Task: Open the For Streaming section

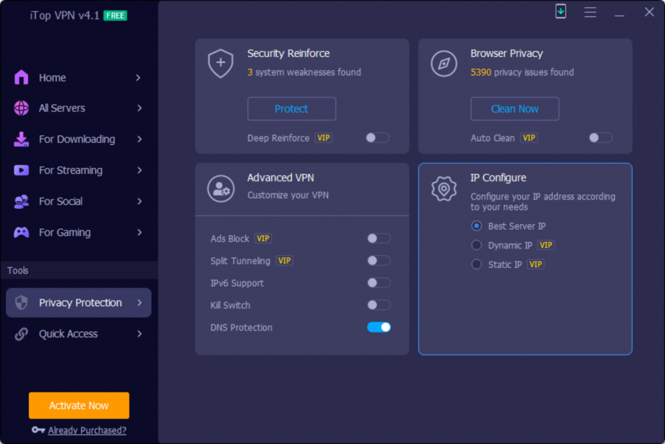Action: 79,170
